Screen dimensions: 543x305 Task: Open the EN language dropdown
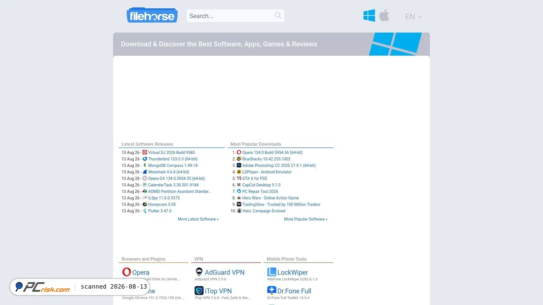tap(413, 17)
